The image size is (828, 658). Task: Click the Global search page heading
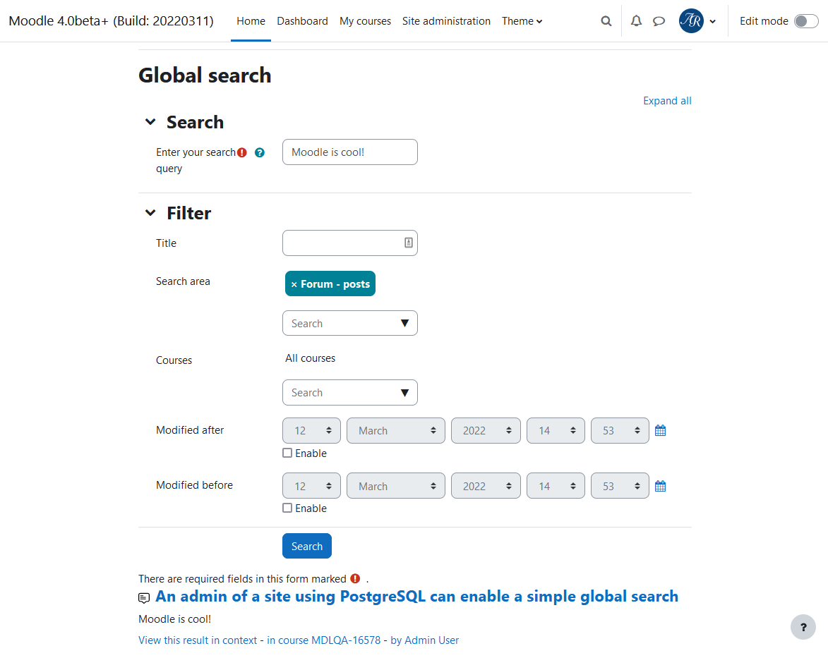(x=205, y=75)
